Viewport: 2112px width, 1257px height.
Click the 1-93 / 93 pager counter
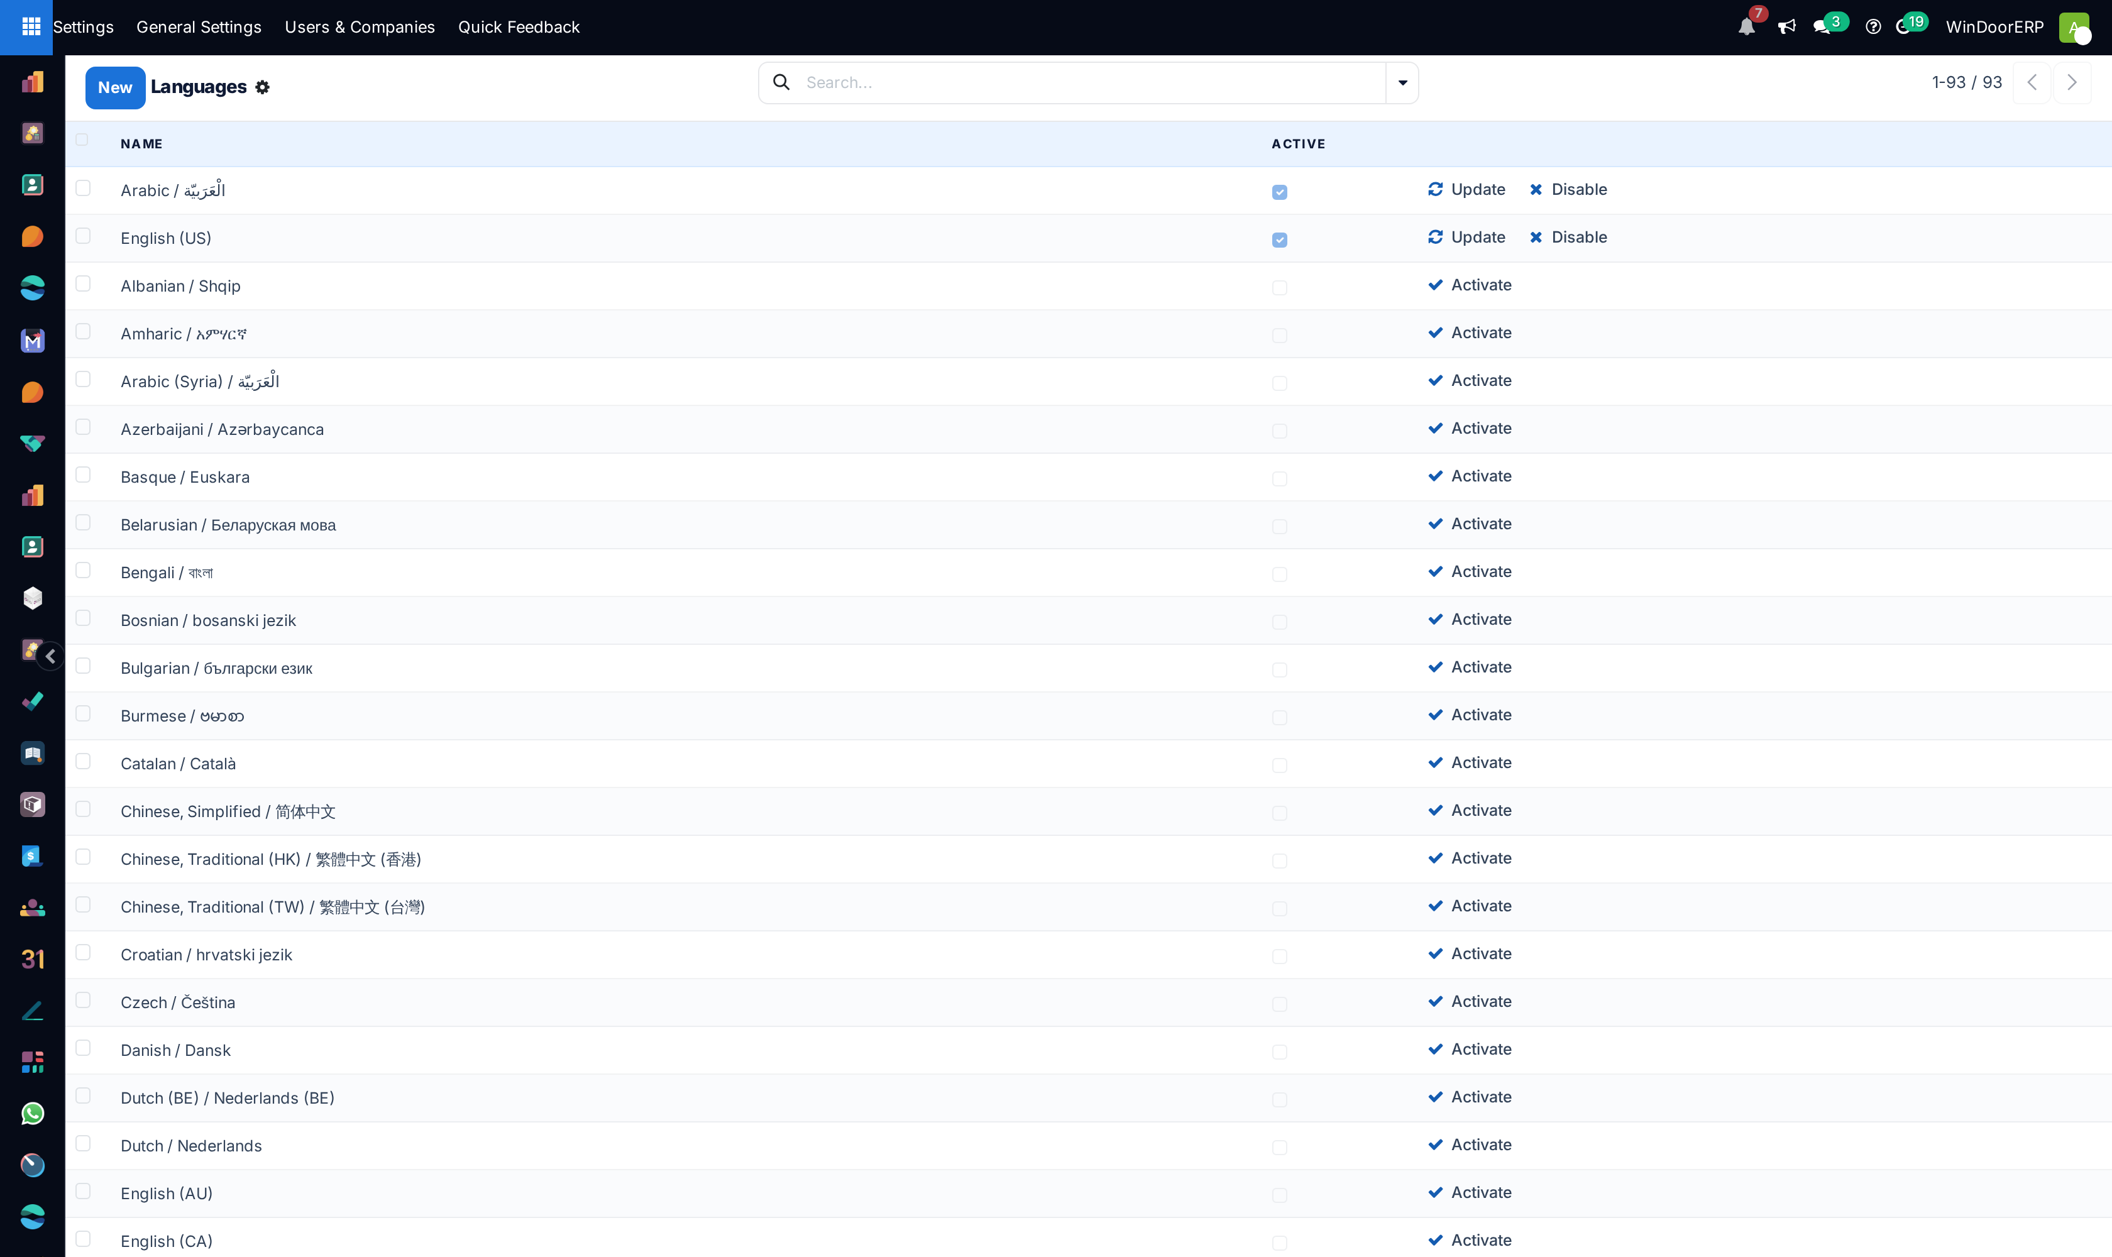(1966, 82)
